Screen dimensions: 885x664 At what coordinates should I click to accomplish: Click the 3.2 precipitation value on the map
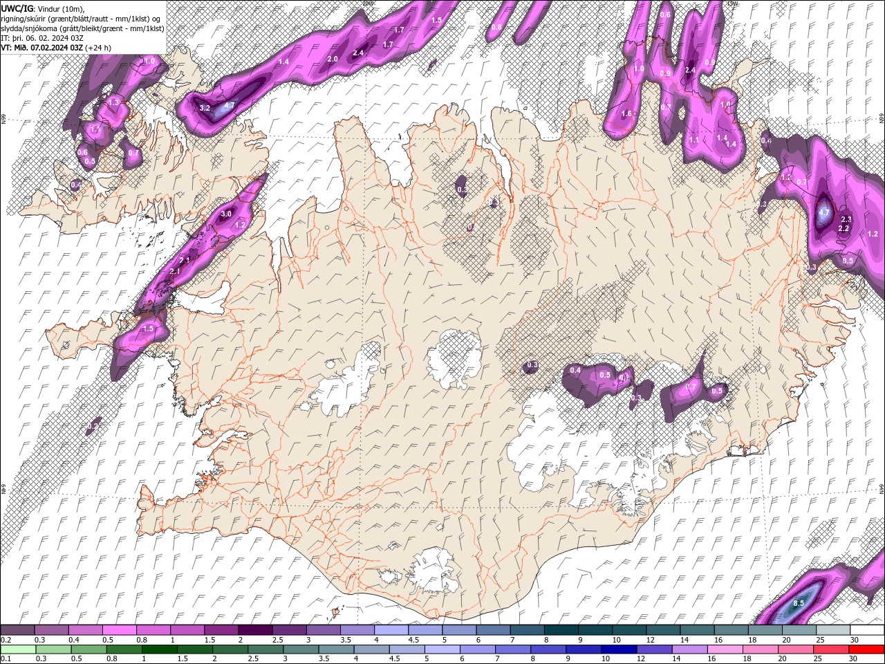[x=205, y=108]
